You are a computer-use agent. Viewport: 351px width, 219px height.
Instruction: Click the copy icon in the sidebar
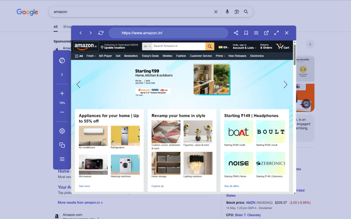[x=62, y=145]
